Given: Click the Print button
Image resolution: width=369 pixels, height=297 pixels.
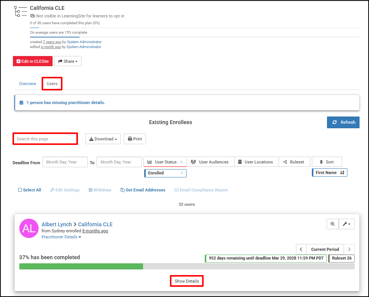Looking at the screenshot, I should [135, 139].
